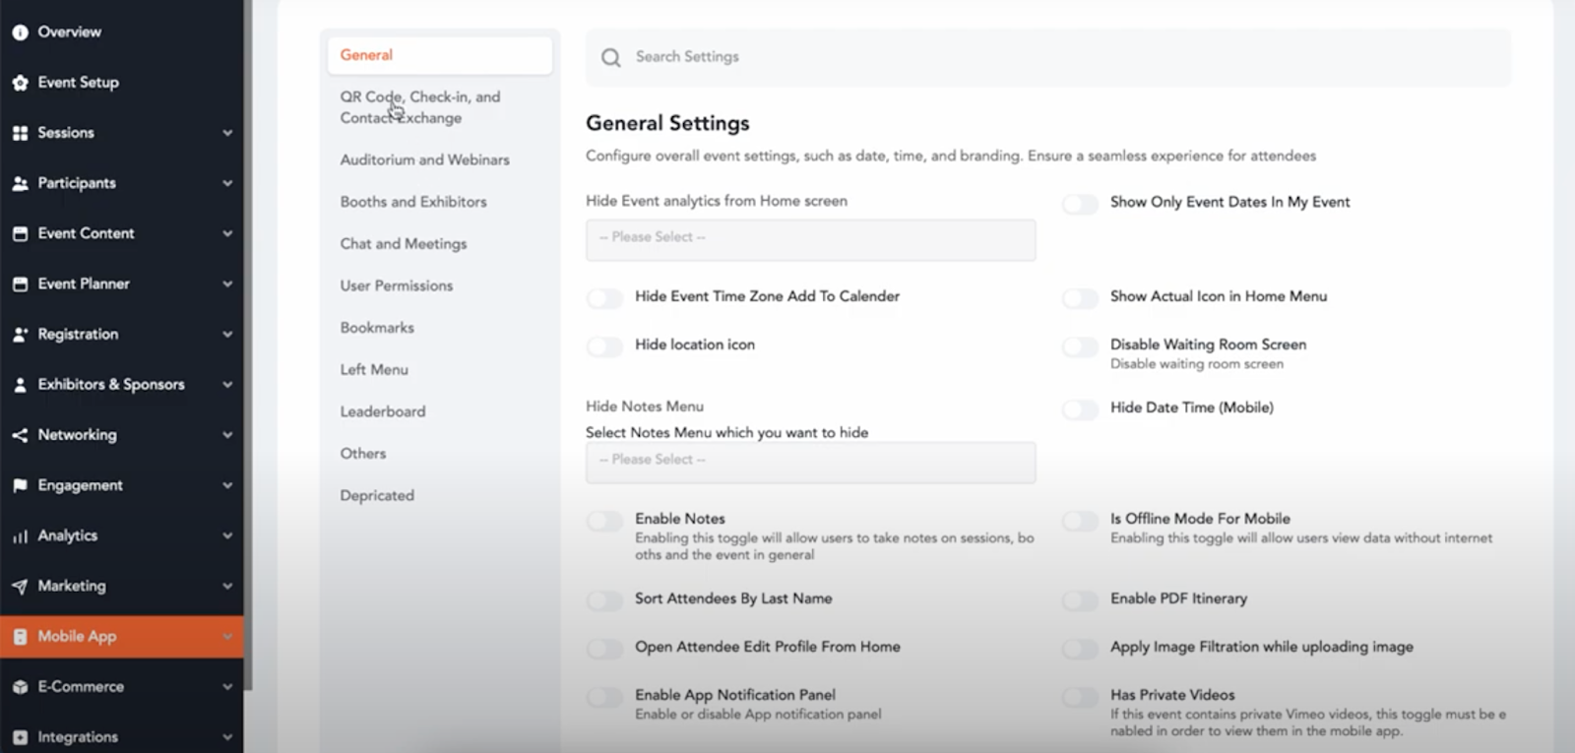This screenshot has height=753, width=1575.
Task: Expand E-Commerce chevron
Action: tap(227, 687)
